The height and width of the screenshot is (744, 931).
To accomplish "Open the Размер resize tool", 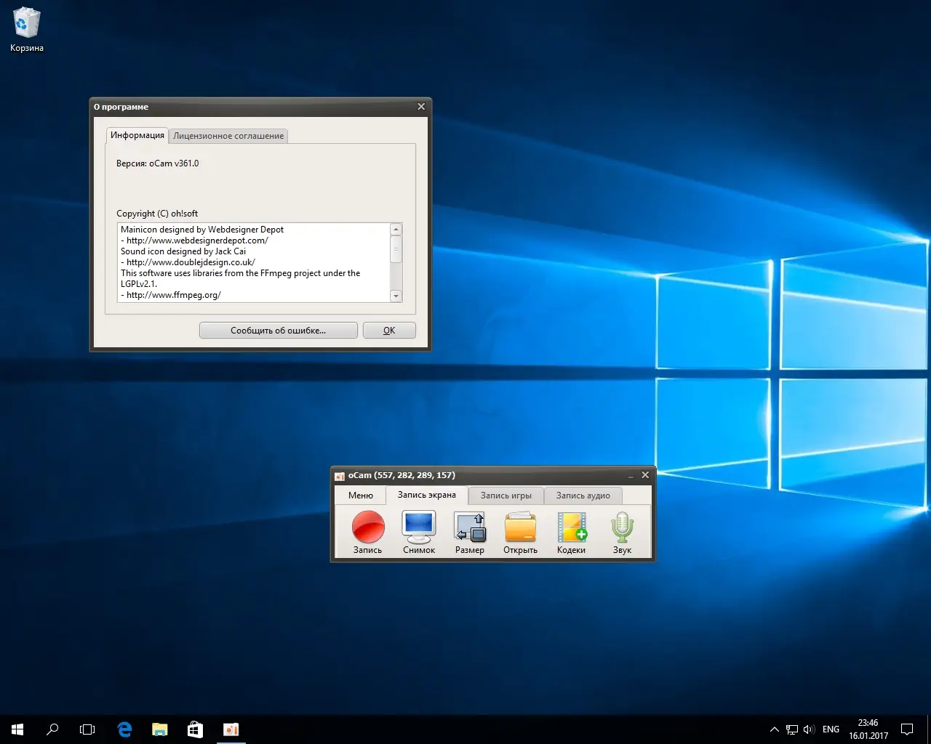I will tap(470, 533).
